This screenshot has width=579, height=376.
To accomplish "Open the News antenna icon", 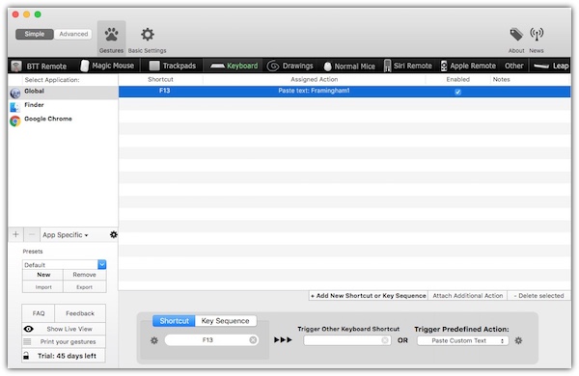I will (x=537, y=35).
